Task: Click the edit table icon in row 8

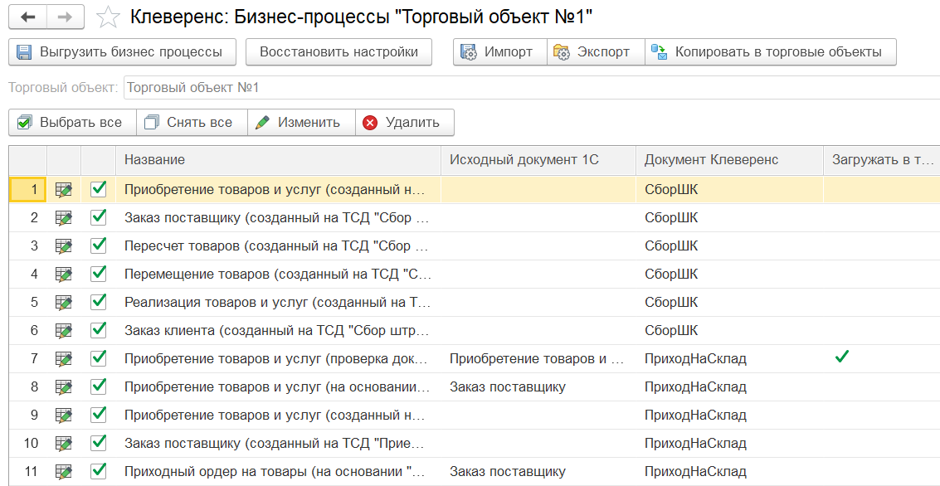Action: 64,387
